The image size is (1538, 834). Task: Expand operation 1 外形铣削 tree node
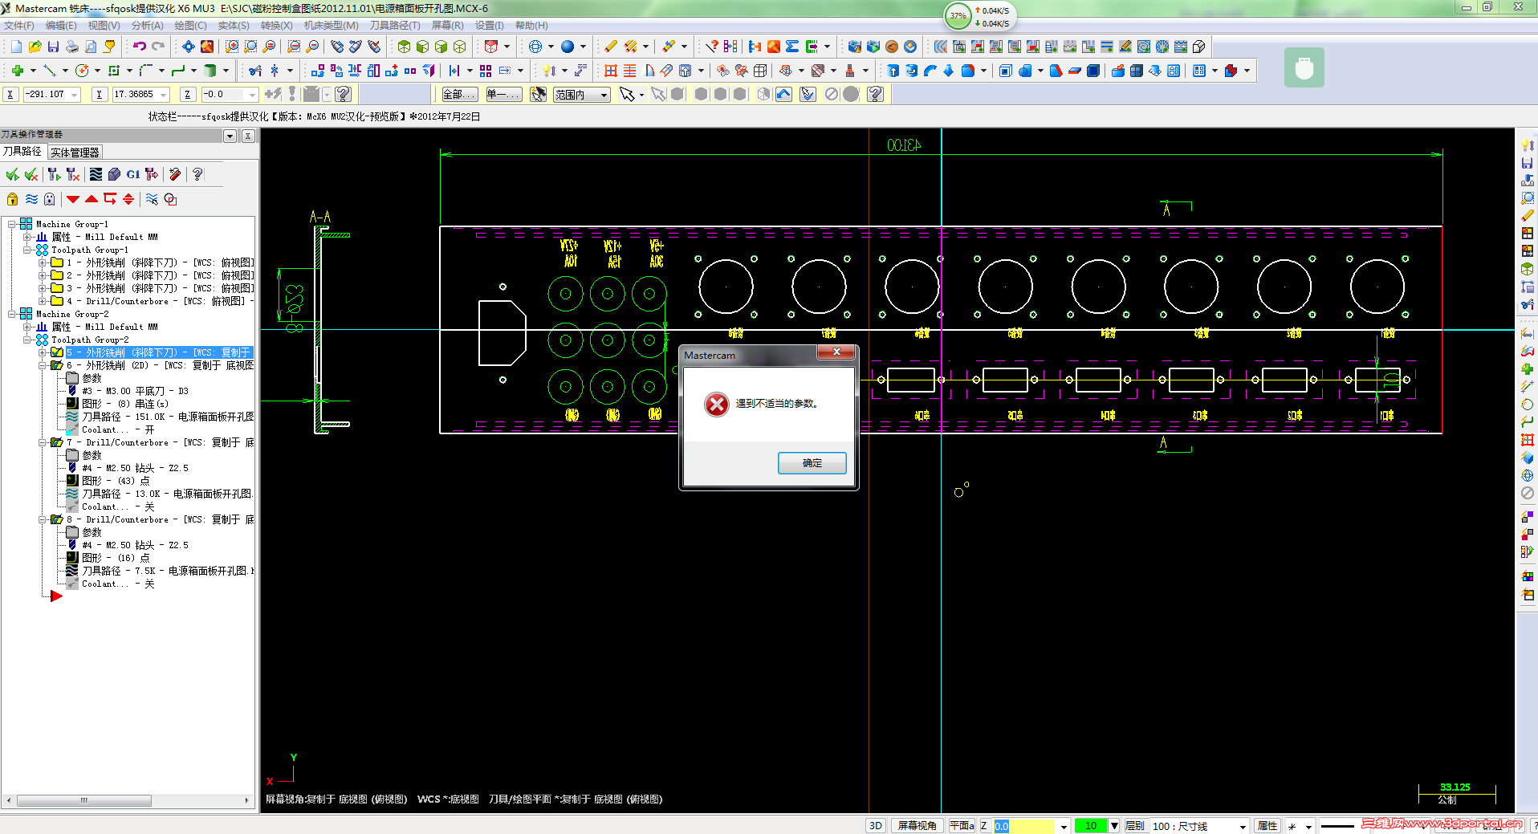43,262
